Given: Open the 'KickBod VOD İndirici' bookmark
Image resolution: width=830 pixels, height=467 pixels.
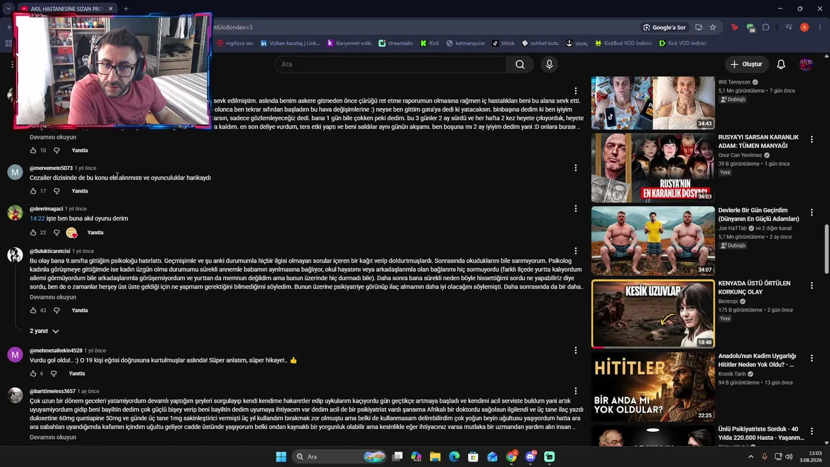Looking at the screenshot, I should pyautogui.click(x=623, y=43).
